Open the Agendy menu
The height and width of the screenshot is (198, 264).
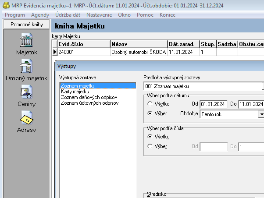pos(40,15)
